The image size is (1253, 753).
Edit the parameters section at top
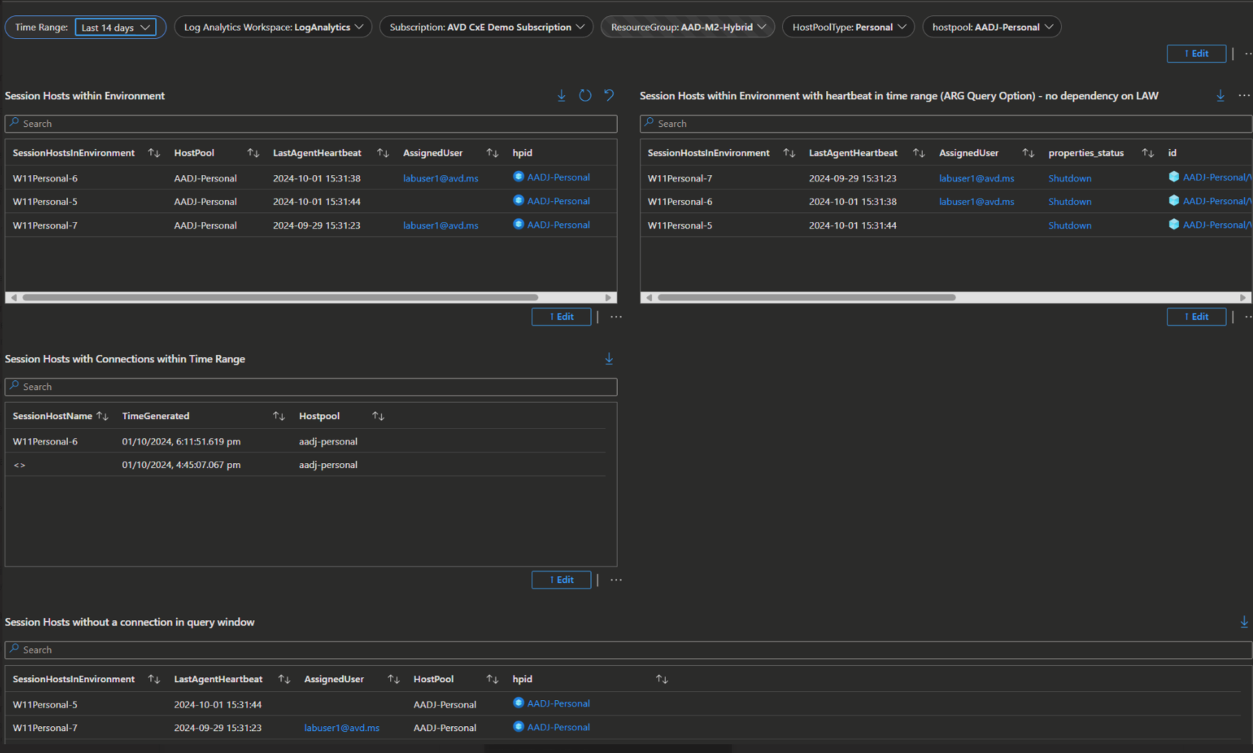(1196, 54)
